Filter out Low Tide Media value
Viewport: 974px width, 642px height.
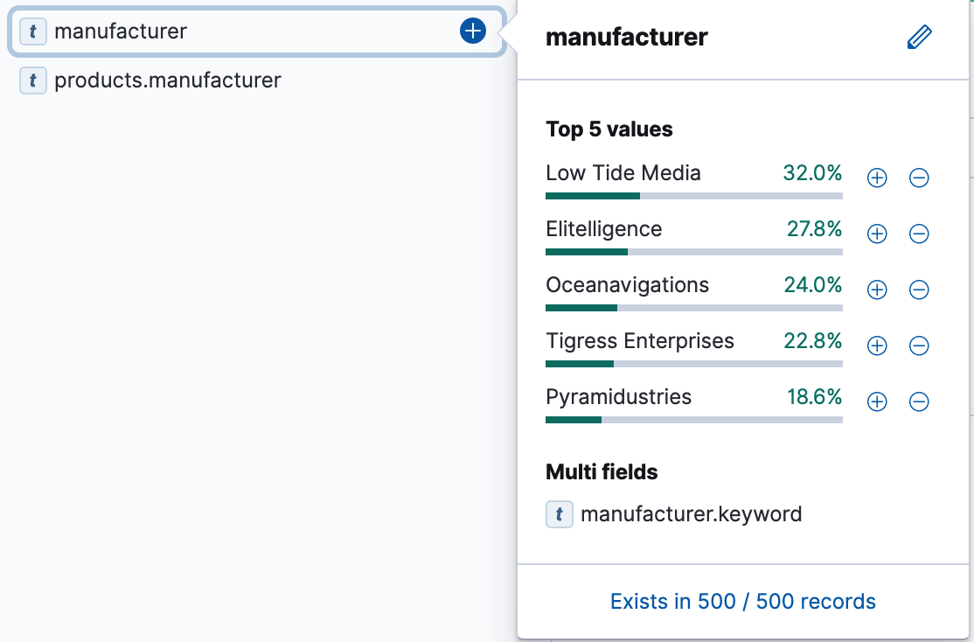tap(919, 178)
